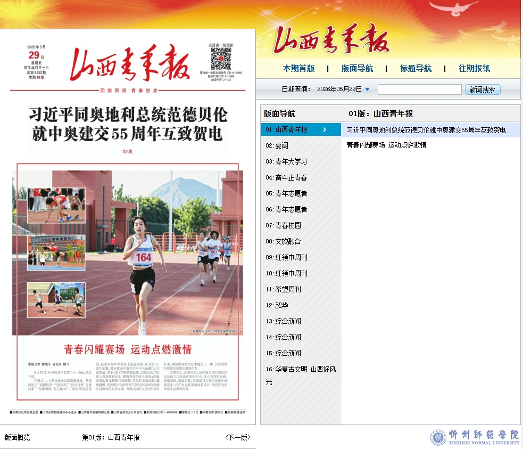
Task: Select page 08:文旅融合
Action: 283,241
